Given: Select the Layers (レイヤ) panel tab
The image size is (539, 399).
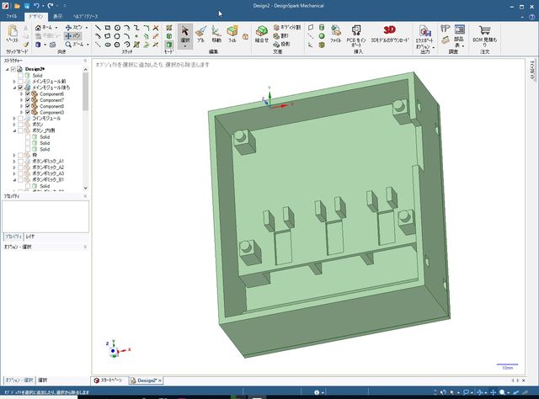Looking at the screenshot, I should point(30,237).
